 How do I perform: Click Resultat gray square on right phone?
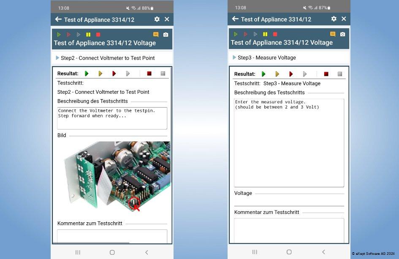tap(340, 74)
